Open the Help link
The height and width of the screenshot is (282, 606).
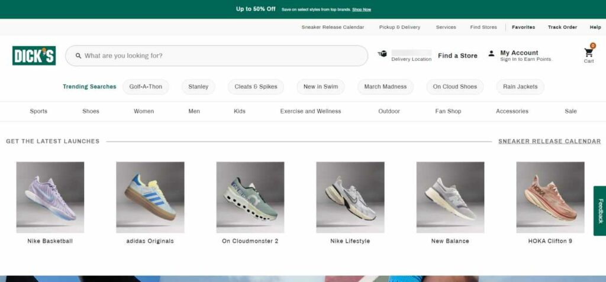595,27
